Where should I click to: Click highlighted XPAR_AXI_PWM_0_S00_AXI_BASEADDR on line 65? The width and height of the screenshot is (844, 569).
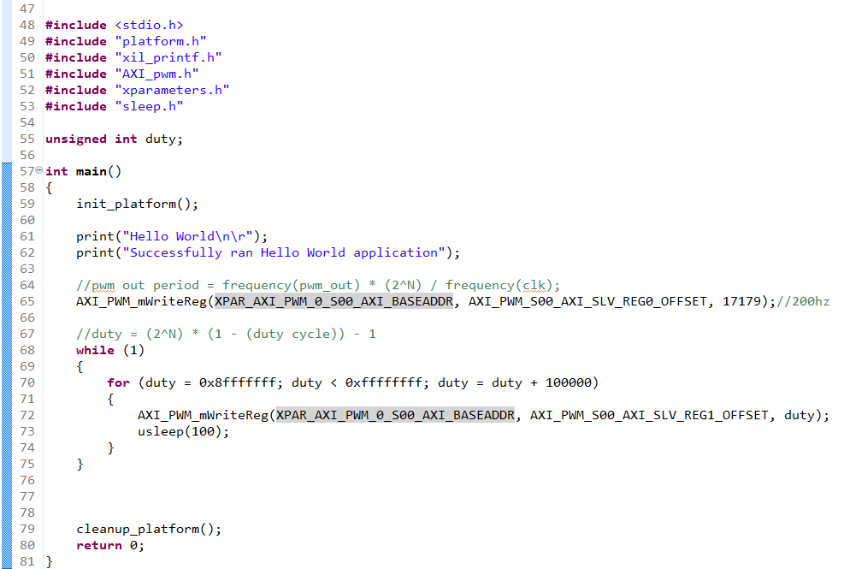click(x=333, y=301)
